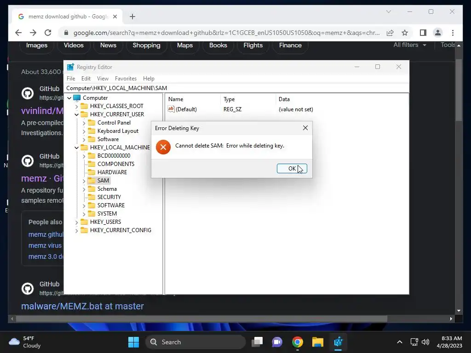Screen dimensions: 471x353
Task: Switch to Google Shopping results
Action: click(x=146, y=46)
